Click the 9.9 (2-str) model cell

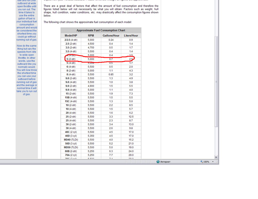point(71,86)
